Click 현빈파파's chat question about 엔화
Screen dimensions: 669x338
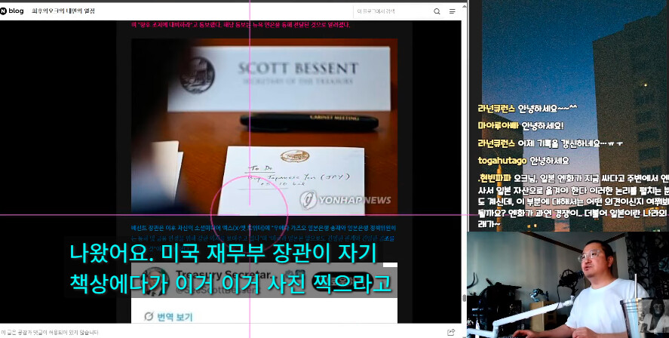(573, 201)
